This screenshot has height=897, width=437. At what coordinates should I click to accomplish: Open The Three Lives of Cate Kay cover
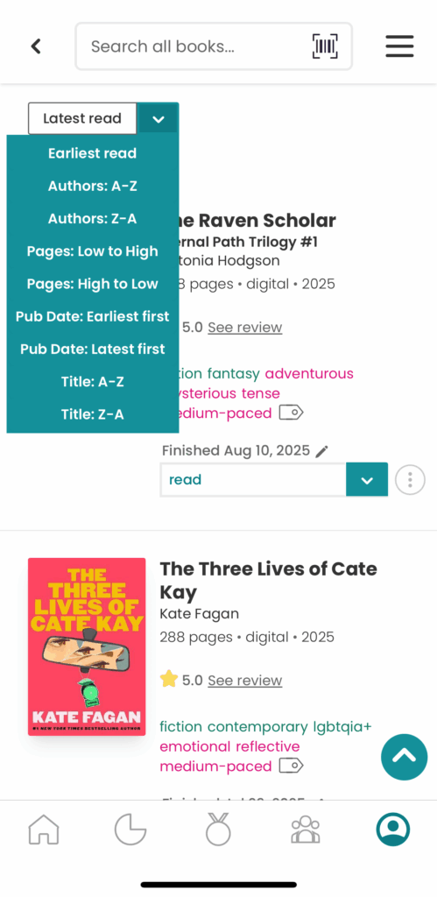[87, 646]
